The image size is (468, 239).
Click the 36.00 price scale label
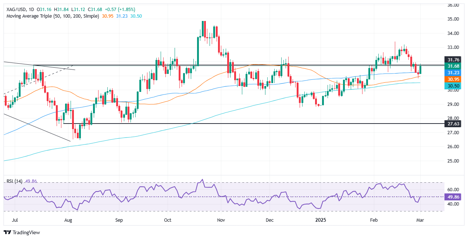click(x=456, y=5)
